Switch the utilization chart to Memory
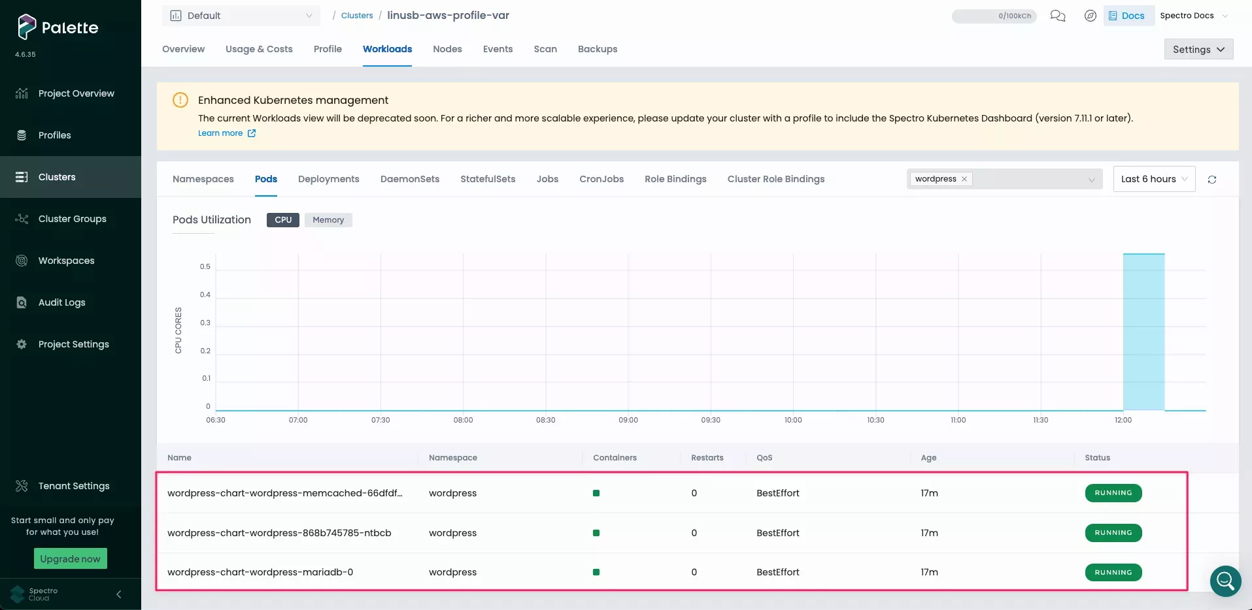 pyautogui.click(x=328, y=219)
